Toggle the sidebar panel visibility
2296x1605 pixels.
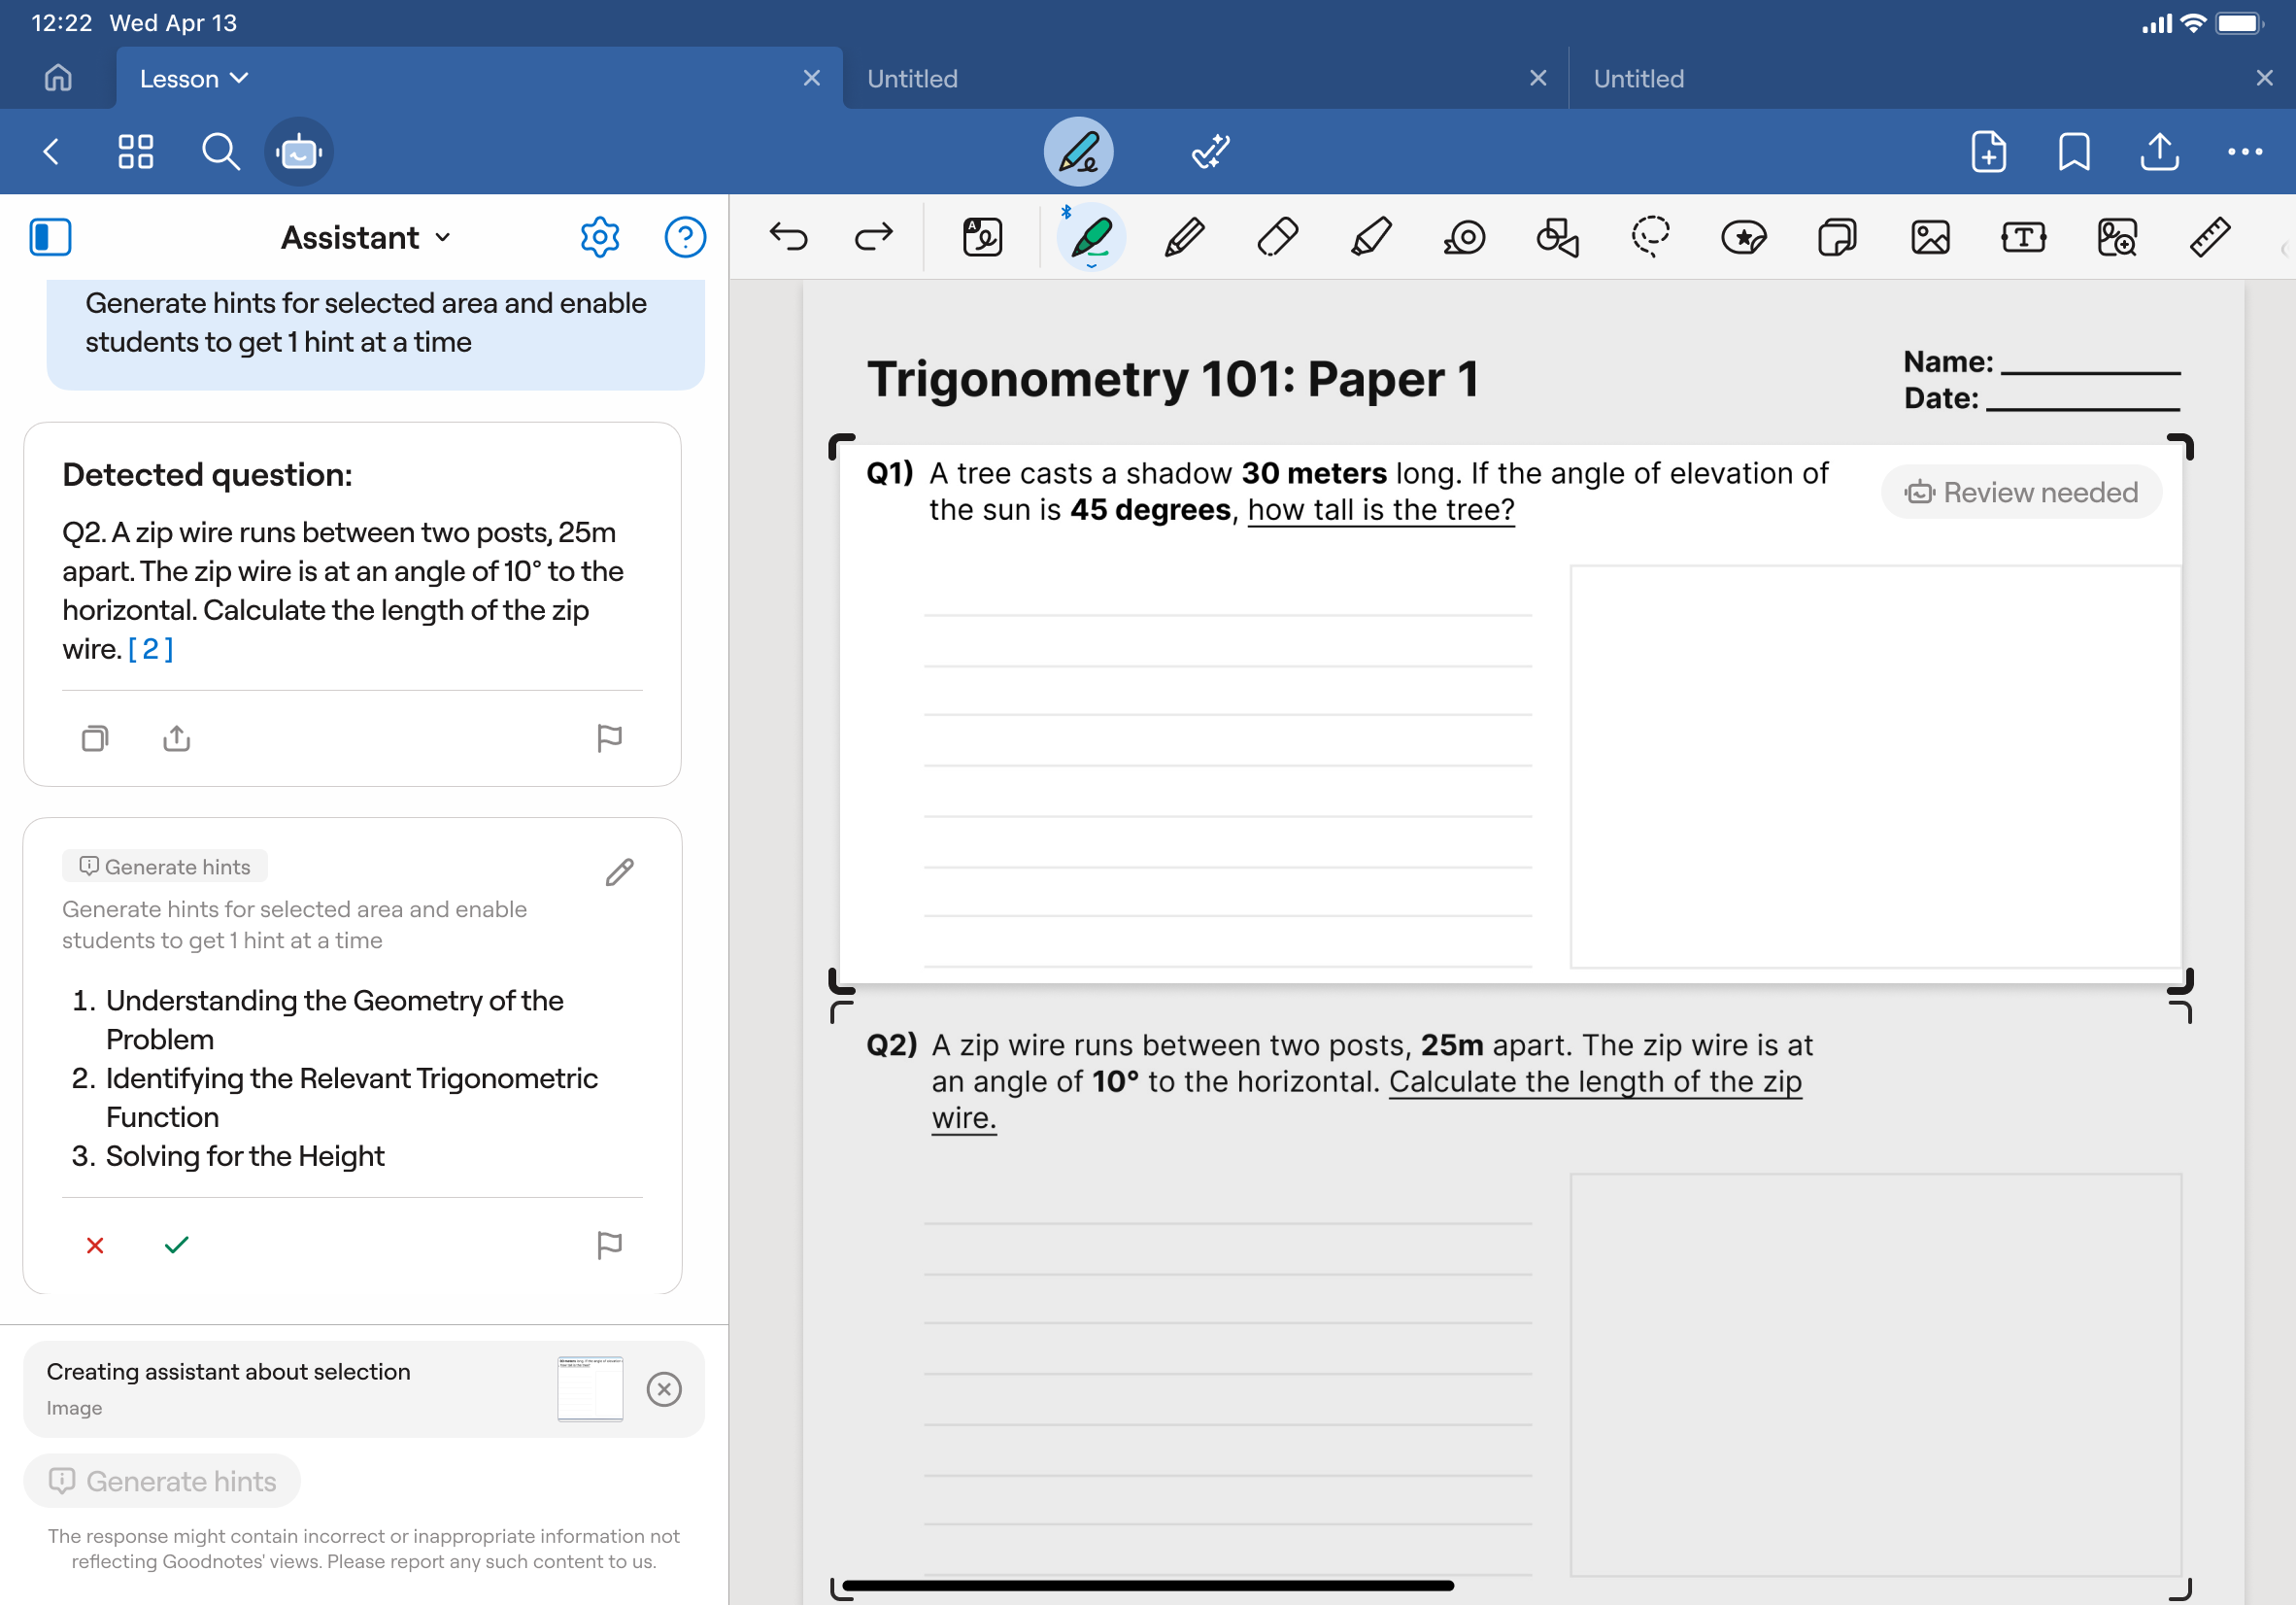[50, 237]
